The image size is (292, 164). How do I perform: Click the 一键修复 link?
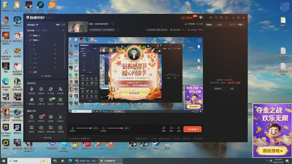230,83
